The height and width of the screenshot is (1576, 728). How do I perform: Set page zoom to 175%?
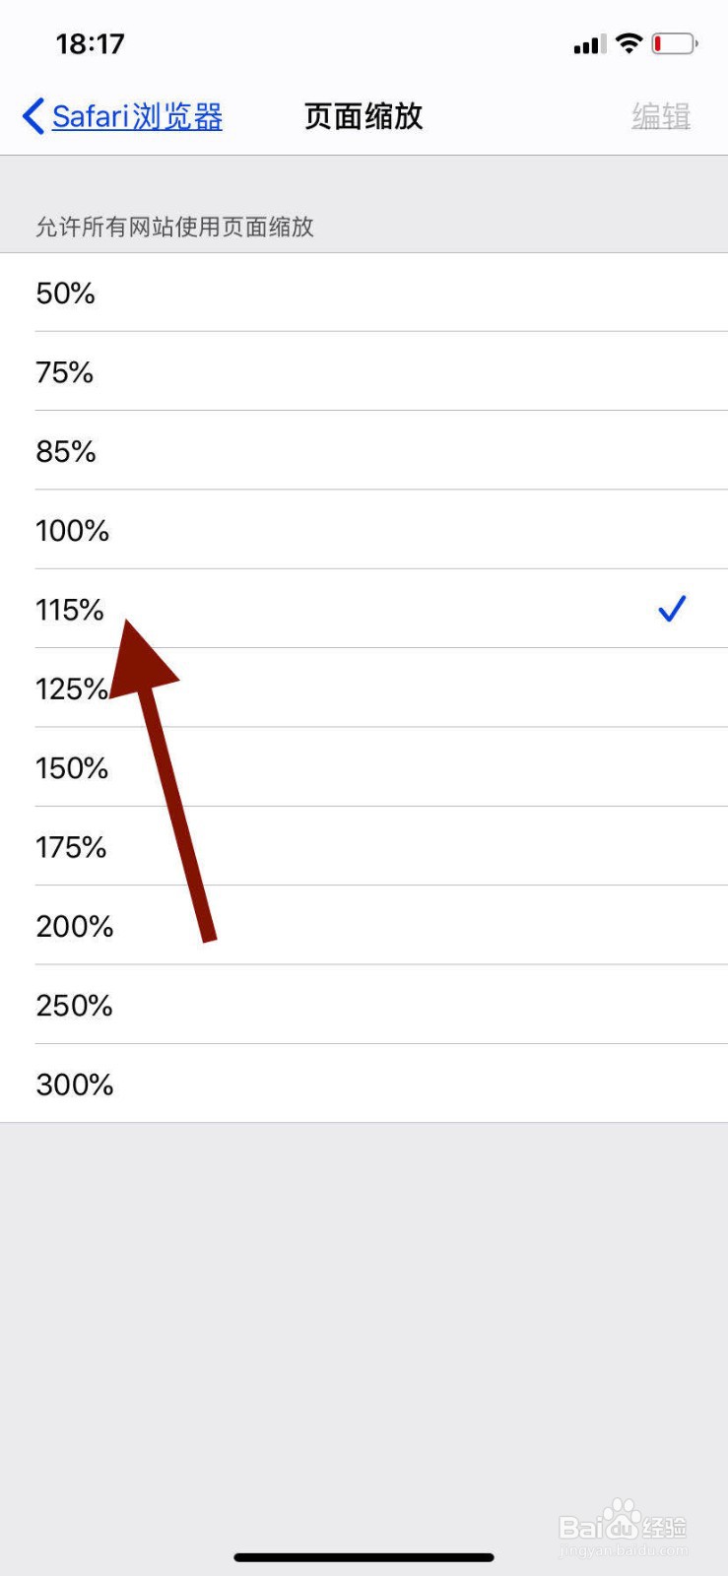pyautogui.click(x=364, y=846)
